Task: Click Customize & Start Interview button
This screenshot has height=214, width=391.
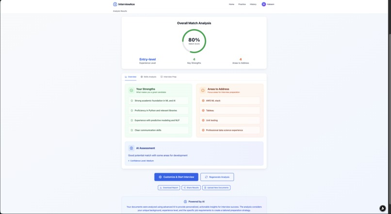Action: pyautogui.click(x=176, y=177)
